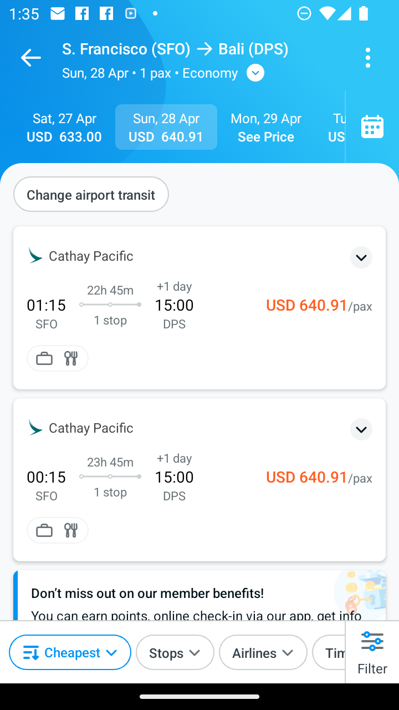The height and width of the screenshot is (710, 399).
Task: Open the member benefits banner
Action: point(199,596)
